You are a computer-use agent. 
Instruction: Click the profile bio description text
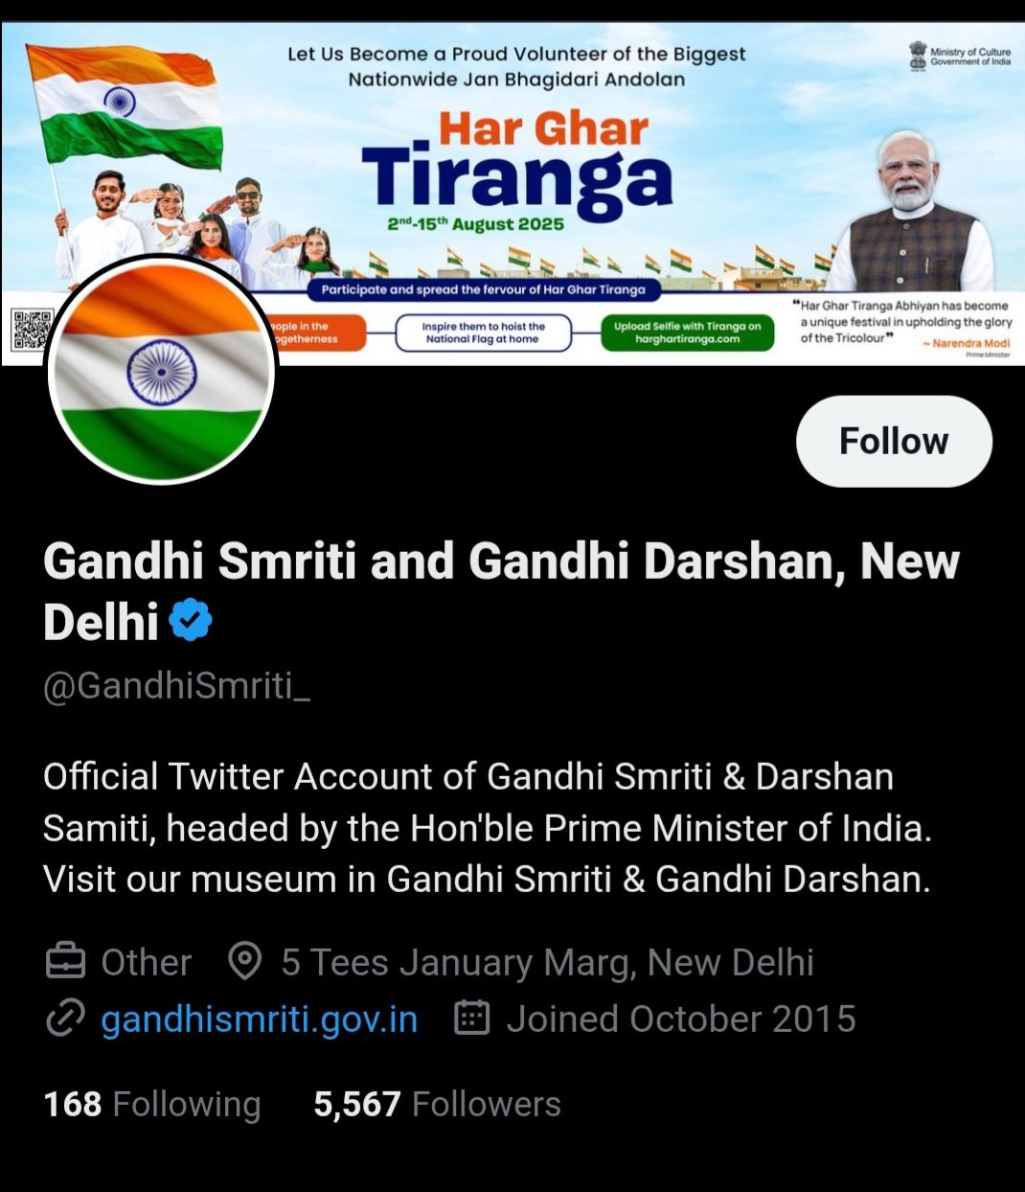tap(488, 828)
